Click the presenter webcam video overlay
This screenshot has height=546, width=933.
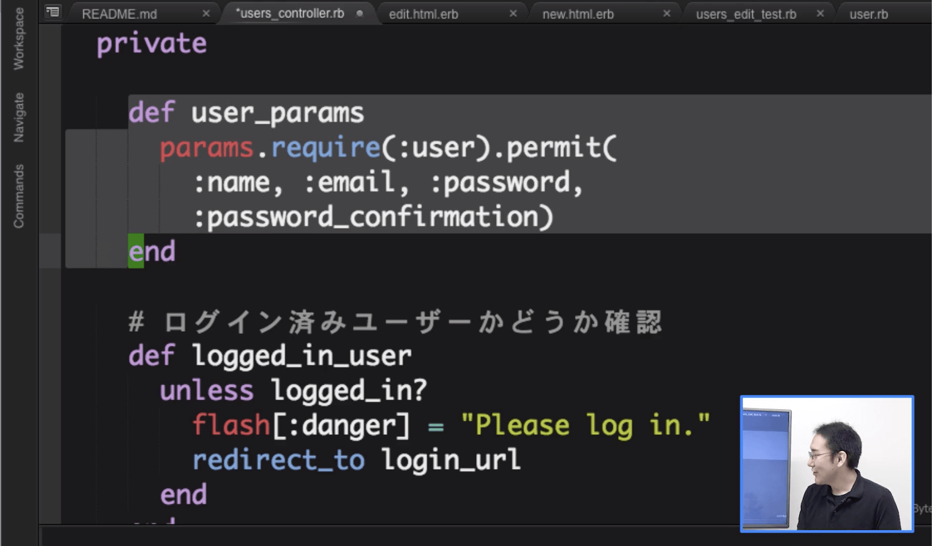(827, 464)
